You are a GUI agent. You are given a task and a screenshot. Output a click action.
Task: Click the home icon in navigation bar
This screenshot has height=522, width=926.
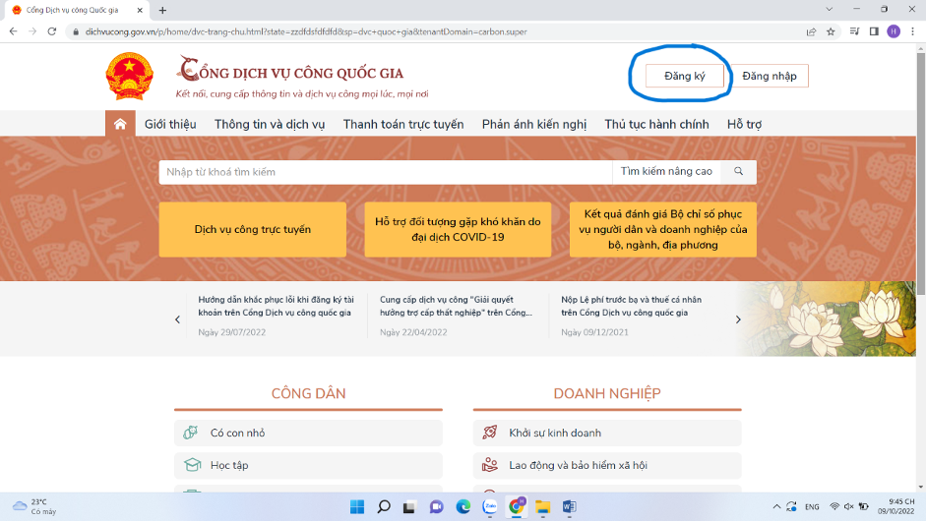pos(120,124)
